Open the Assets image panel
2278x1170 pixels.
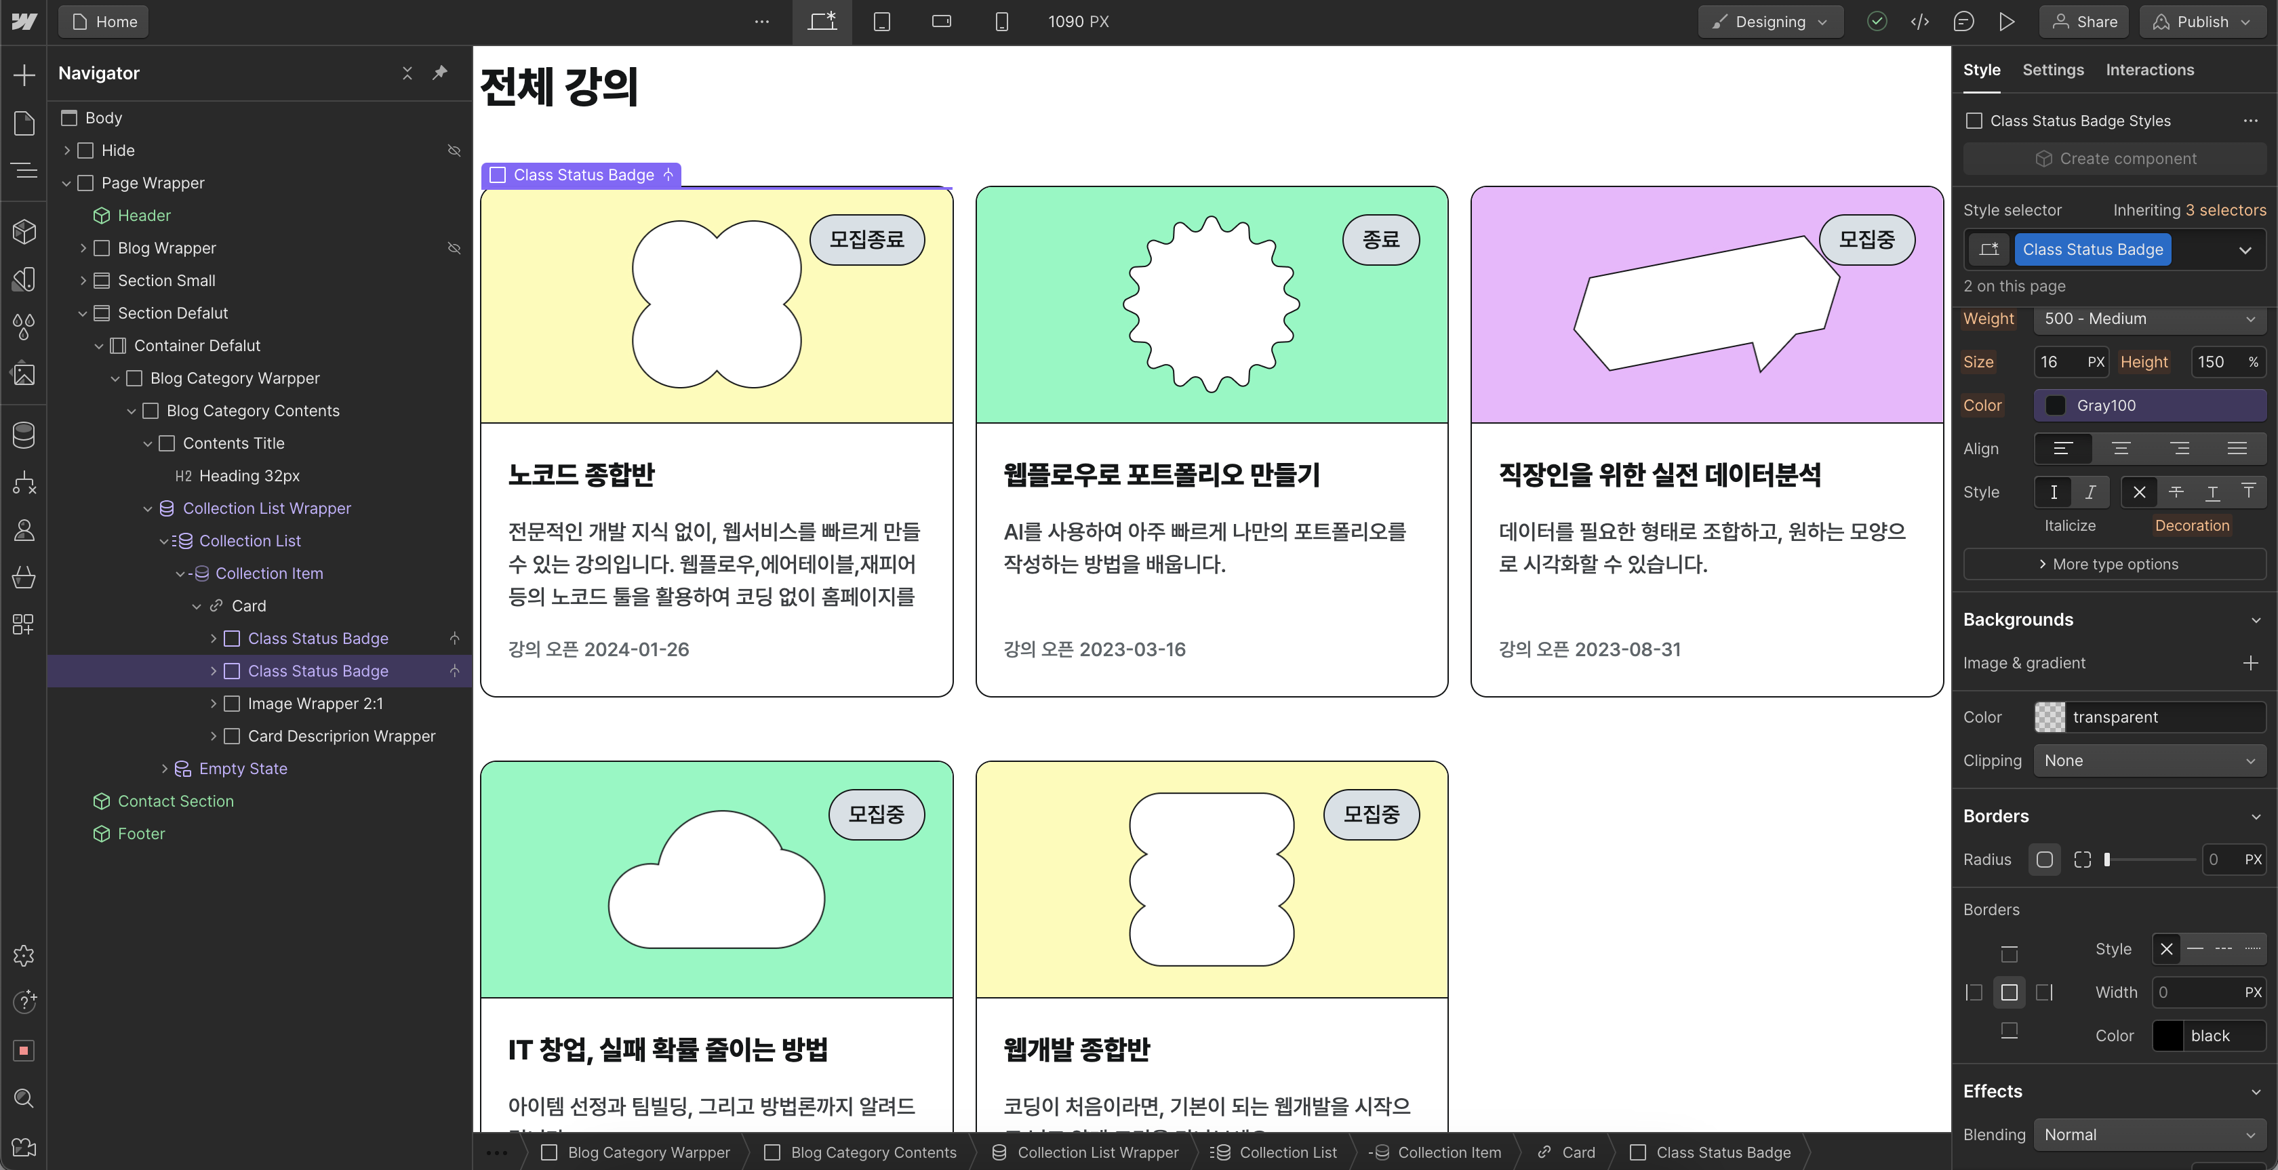click(x=24, y=374)
